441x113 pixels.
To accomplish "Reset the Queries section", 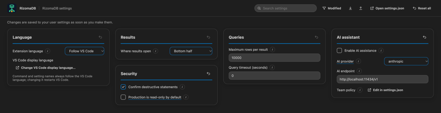I will pyautogui.click(x=316, y=37).
